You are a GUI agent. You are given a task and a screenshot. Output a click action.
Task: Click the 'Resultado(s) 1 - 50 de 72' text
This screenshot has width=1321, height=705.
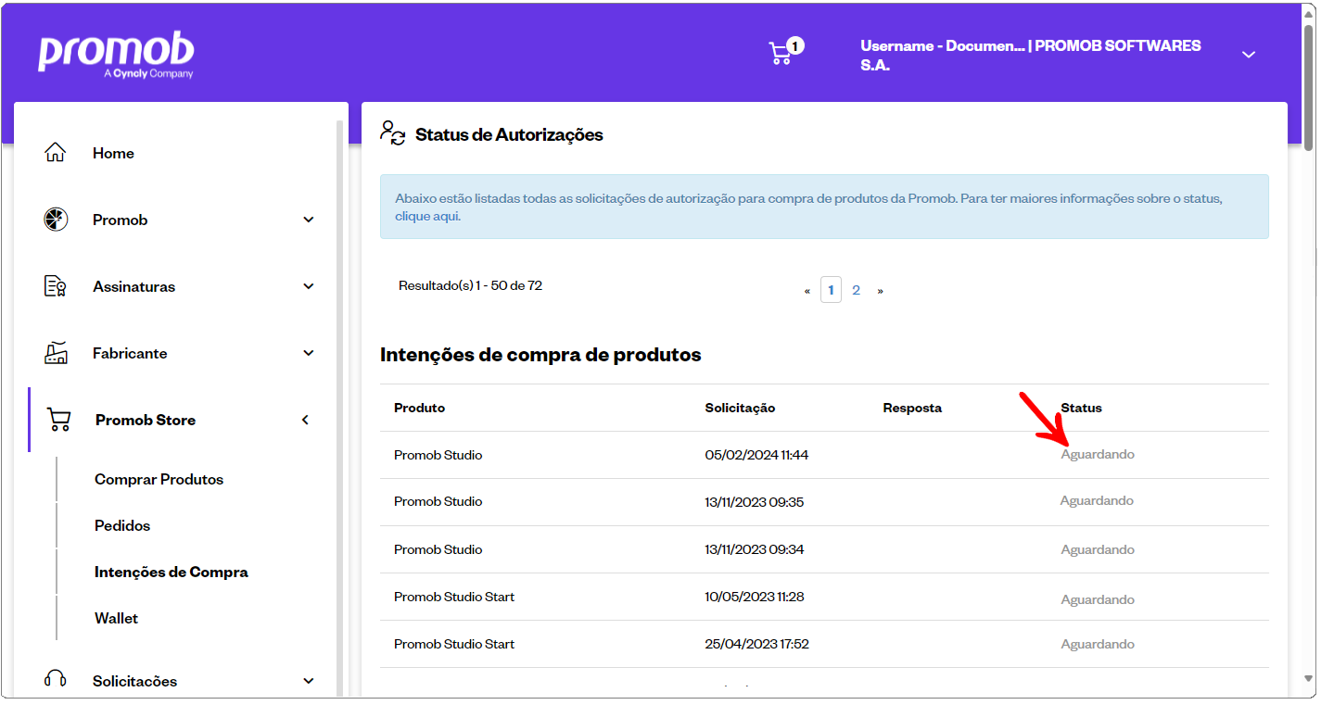click(470, 285)
